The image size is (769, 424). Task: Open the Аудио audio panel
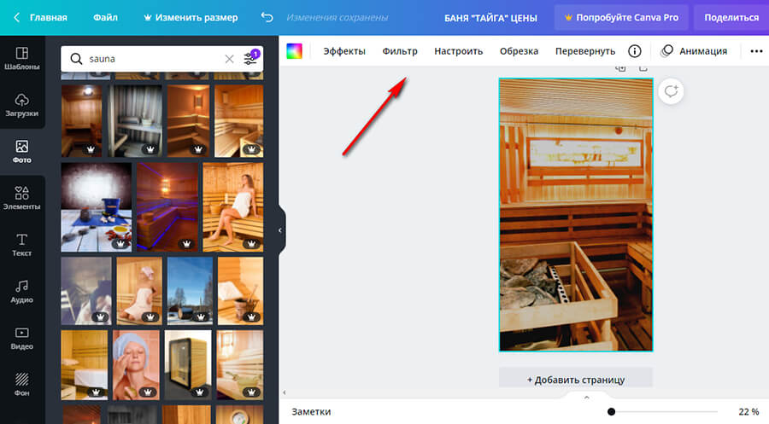pos(22,290)
